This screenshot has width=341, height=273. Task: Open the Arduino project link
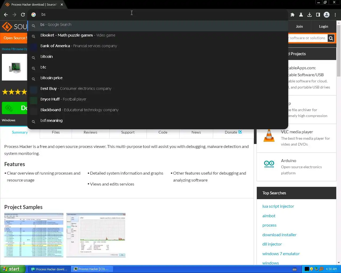point(289,161)
